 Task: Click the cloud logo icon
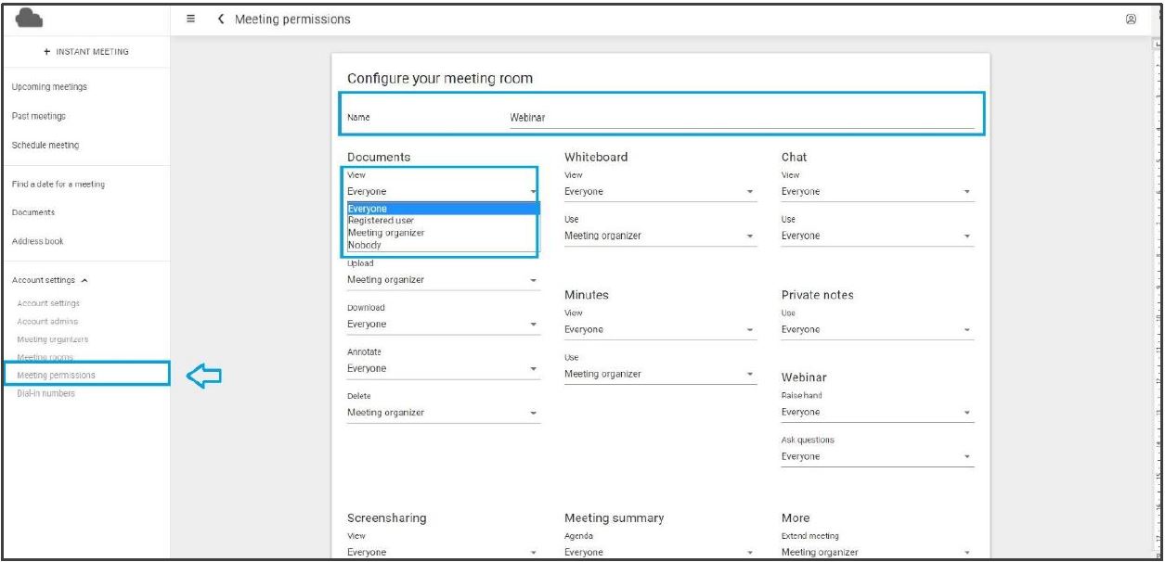(31, 19)
